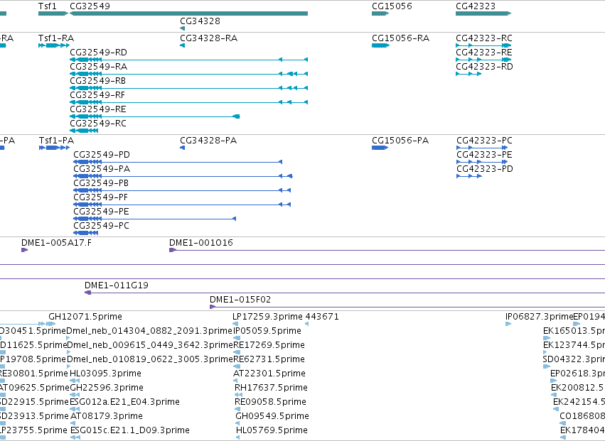Open EST label HL05769.5prime
Screen dimensions: 605x441
[x=272, y=430]
